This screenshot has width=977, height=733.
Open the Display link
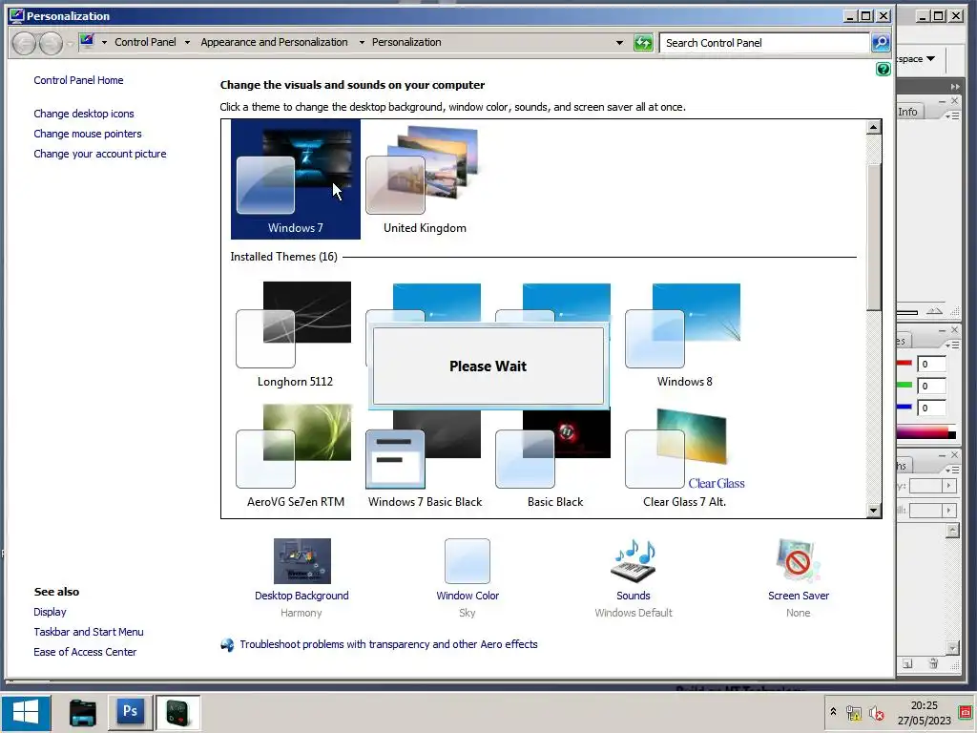coord(50,612)
